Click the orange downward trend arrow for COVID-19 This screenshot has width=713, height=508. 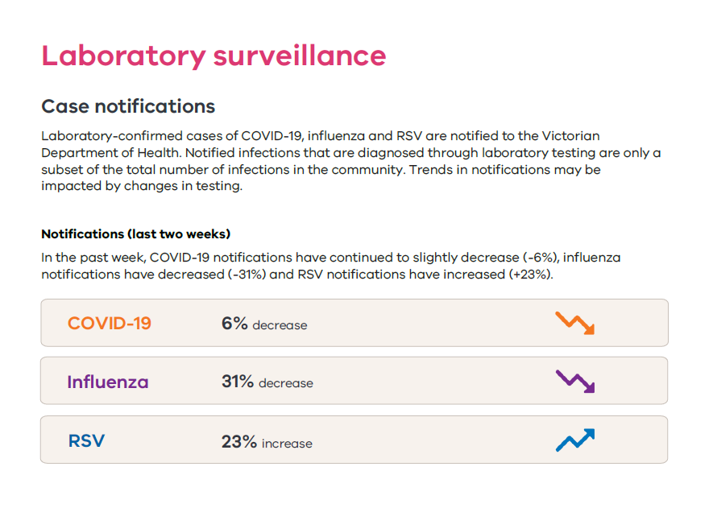[575, 324]
